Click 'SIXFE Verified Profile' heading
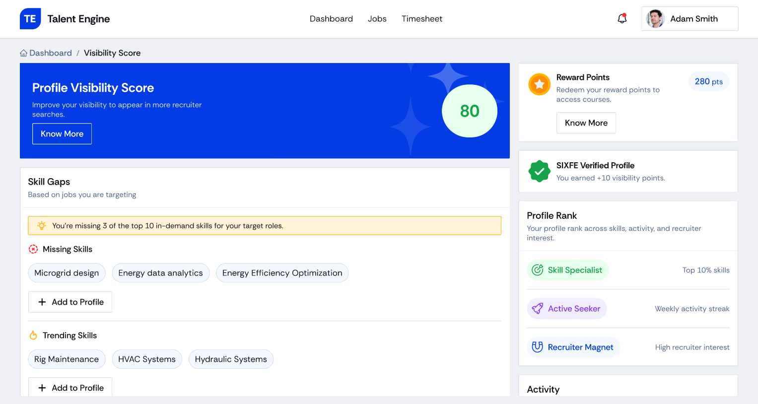 point(595,166)
